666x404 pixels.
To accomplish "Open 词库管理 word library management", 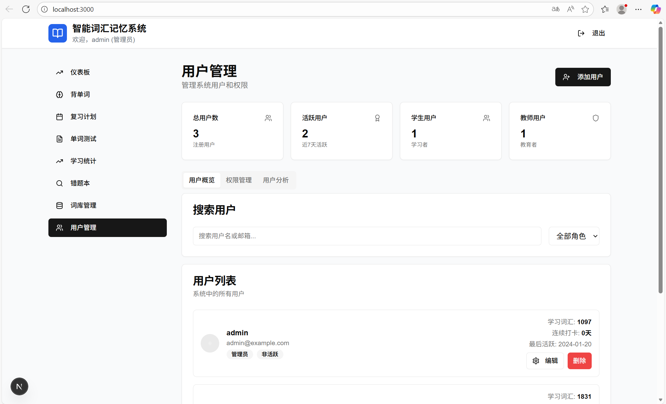I will click(83, 205).
